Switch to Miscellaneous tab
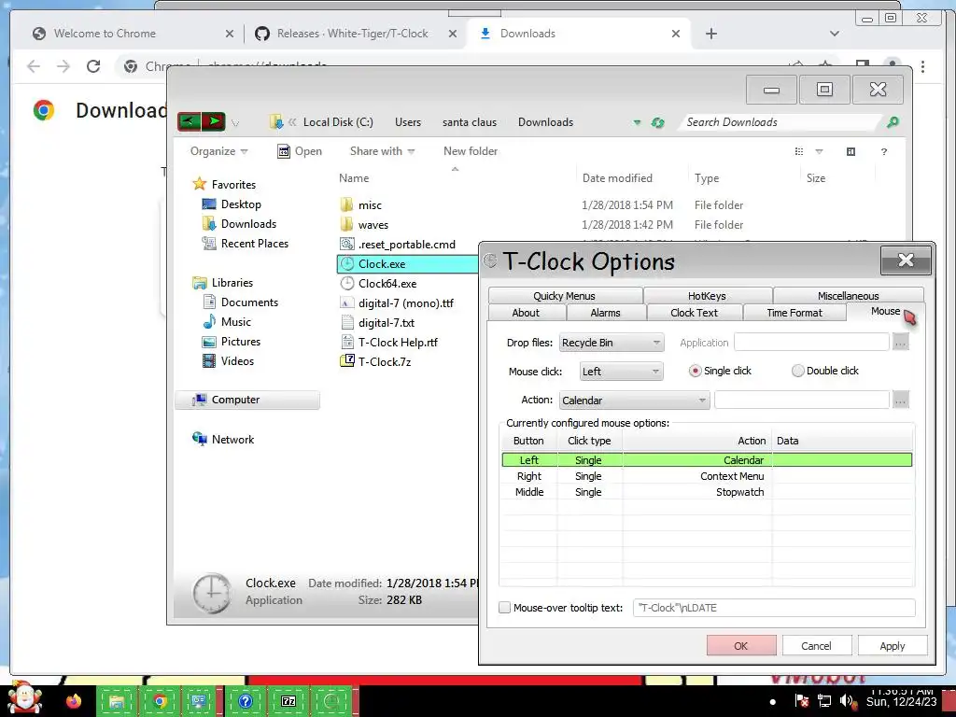956x717 pixels. [848, 296]
